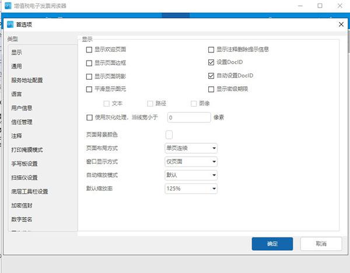
Task: Minimize the invoice reader main window
Action: (300, 6)
